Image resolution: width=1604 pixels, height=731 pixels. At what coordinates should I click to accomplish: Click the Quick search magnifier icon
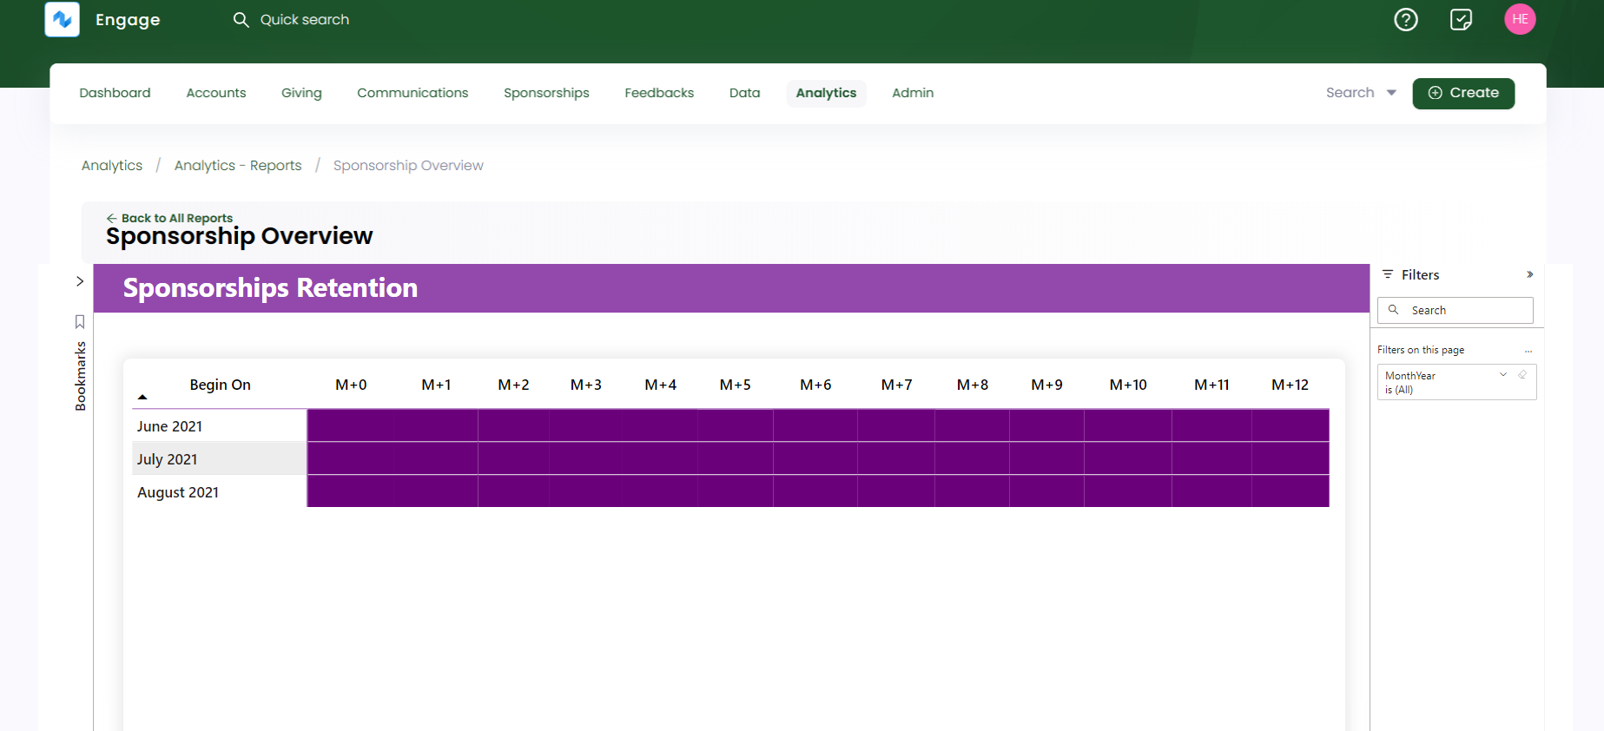241,19
